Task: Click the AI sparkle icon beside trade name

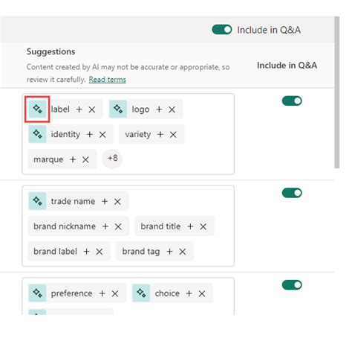Action: tap(37, 201)
